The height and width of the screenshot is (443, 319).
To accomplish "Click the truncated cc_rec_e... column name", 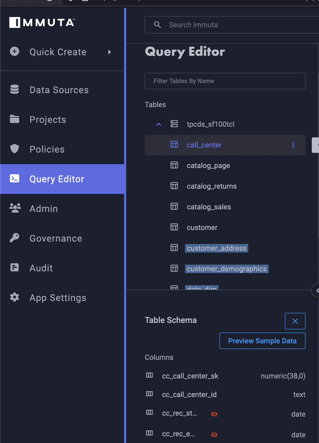I will pos(178,434).
